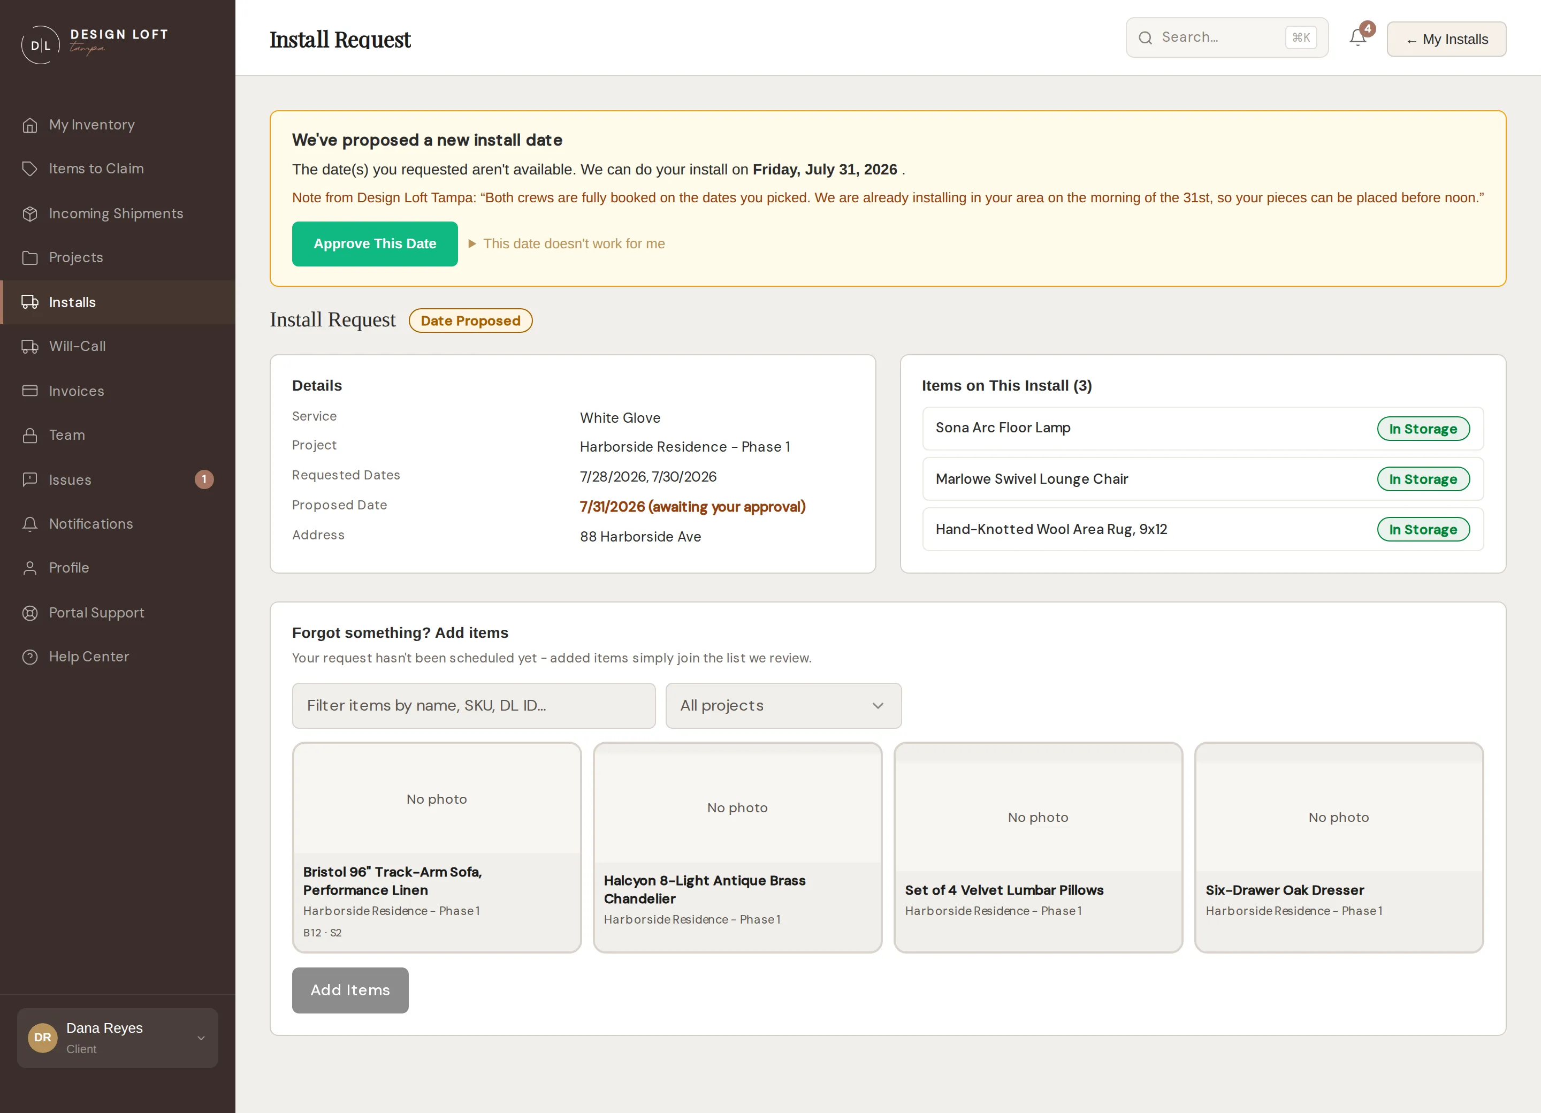Expand the Dana Reyes account menu

(118, 1038)
